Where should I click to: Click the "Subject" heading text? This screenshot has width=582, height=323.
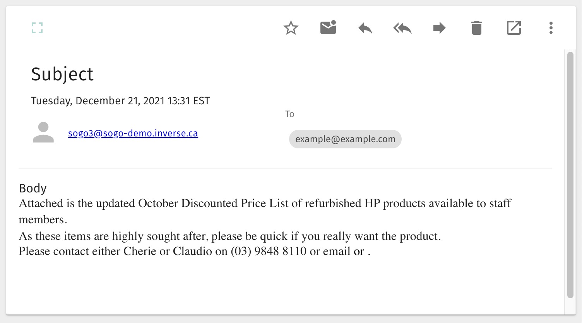click(x=62, y=74)
